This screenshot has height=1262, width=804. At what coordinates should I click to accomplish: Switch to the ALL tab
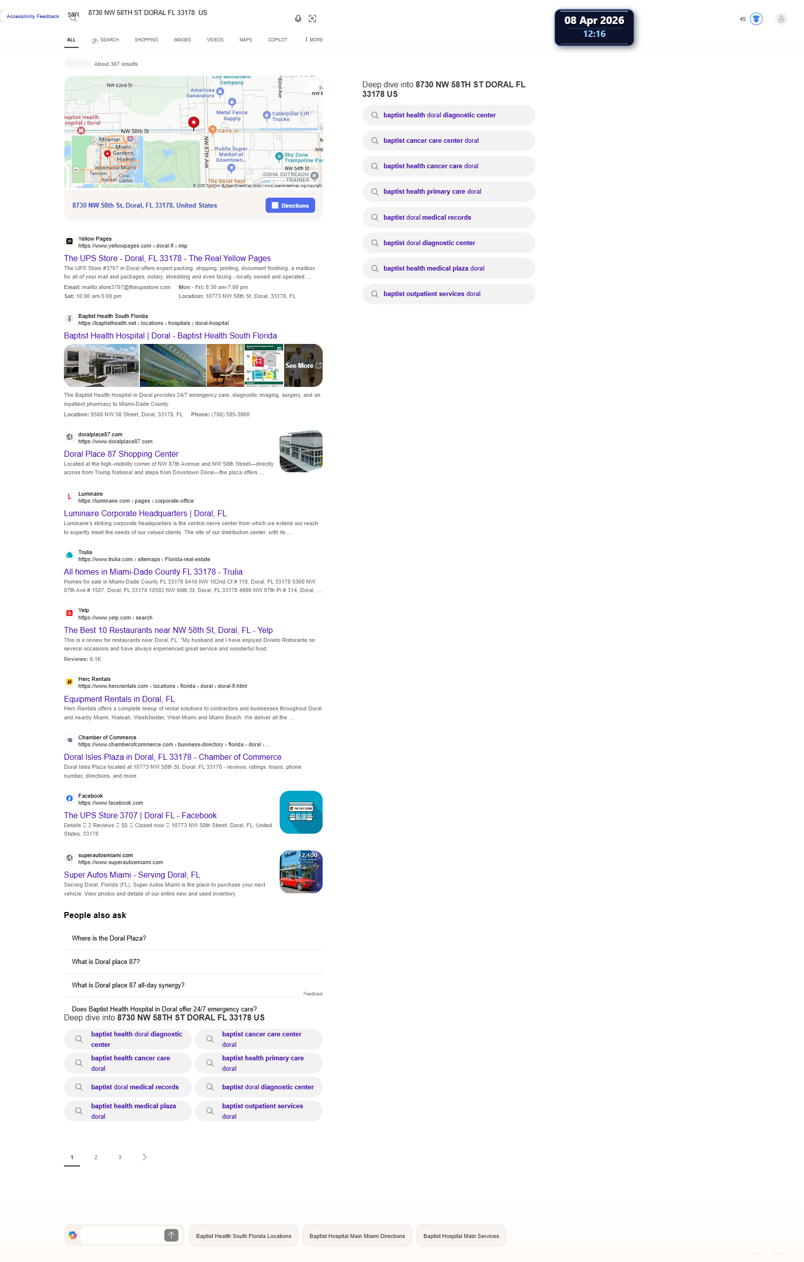tap(71, 40)
